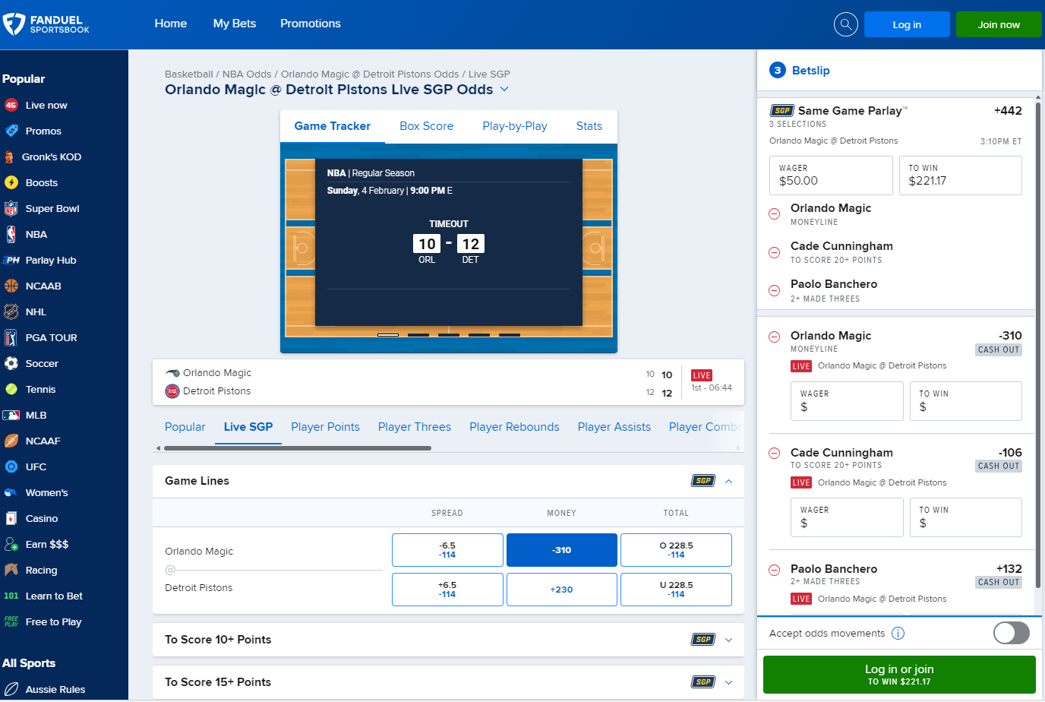Remove Paolo Banchero +132 single bet
Viewport: 1045px width, 702px height.
click(775, 570)
